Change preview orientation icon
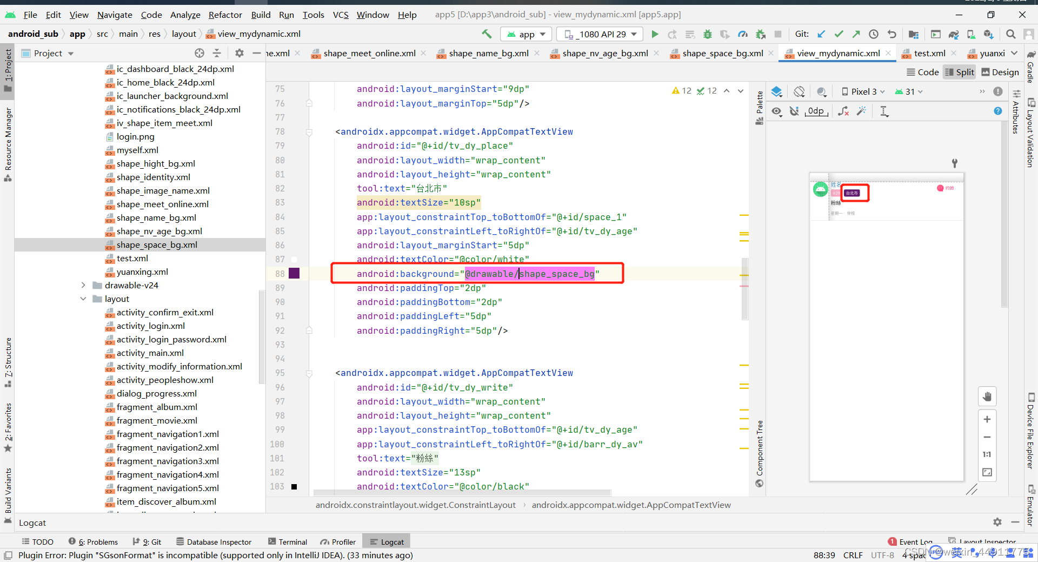The width and height of the screenshot is (1038, 562). click(x=799, y=91)
